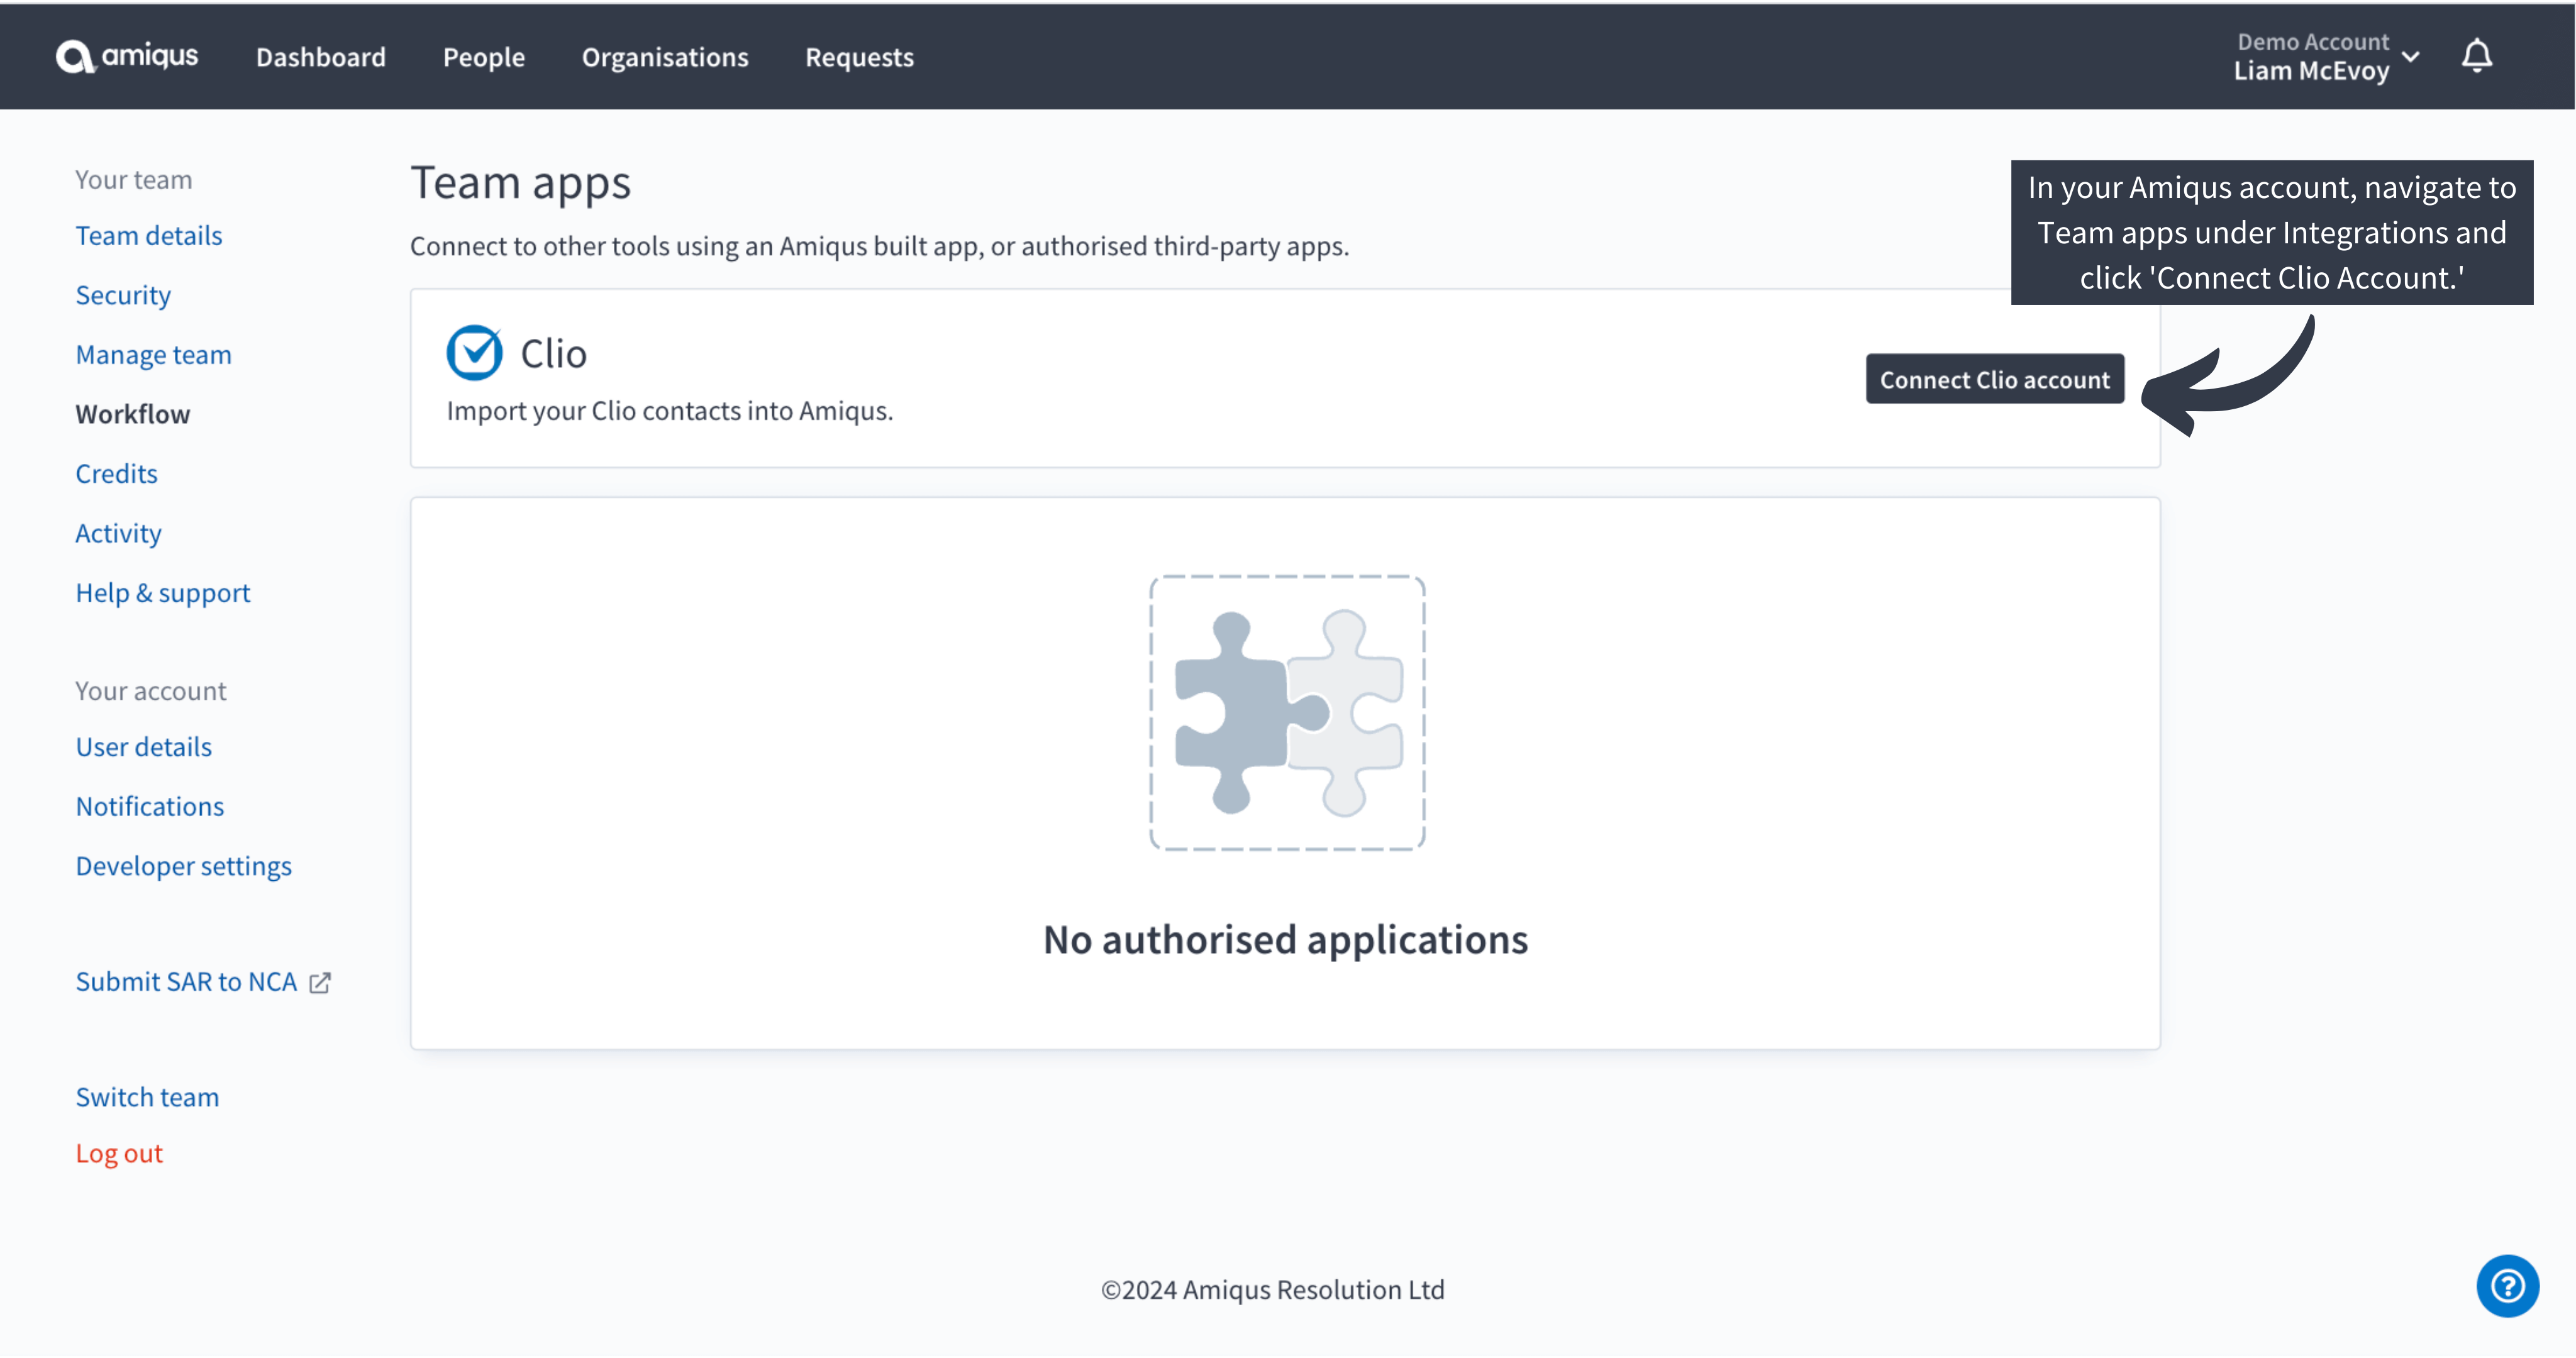Select Workflow in the sidebar

pos(132,414)
